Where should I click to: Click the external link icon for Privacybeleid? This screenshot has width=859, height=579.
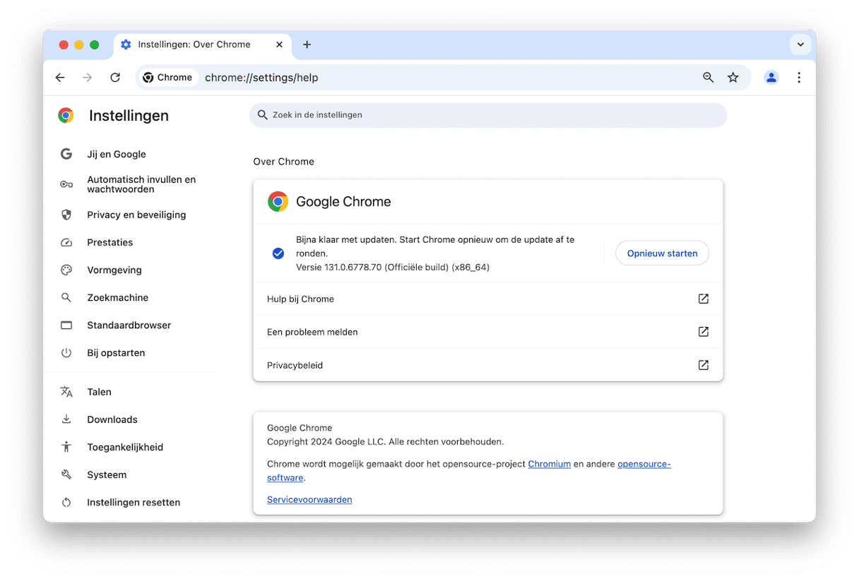coord(704,365)
